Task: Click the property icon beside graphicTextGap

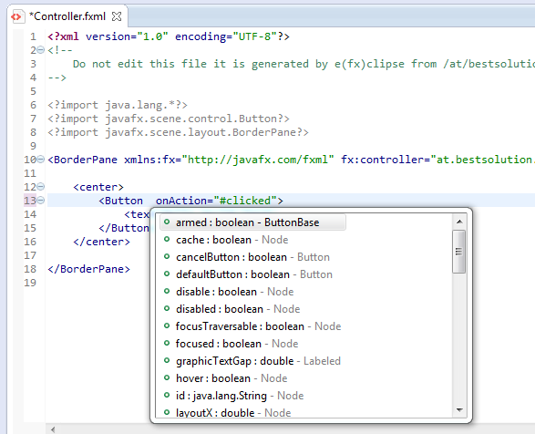Action: [x=167, y=360]
